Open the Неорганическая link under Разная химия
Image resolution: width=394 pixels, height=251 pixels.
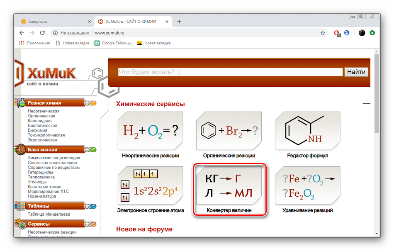(44, 111)
